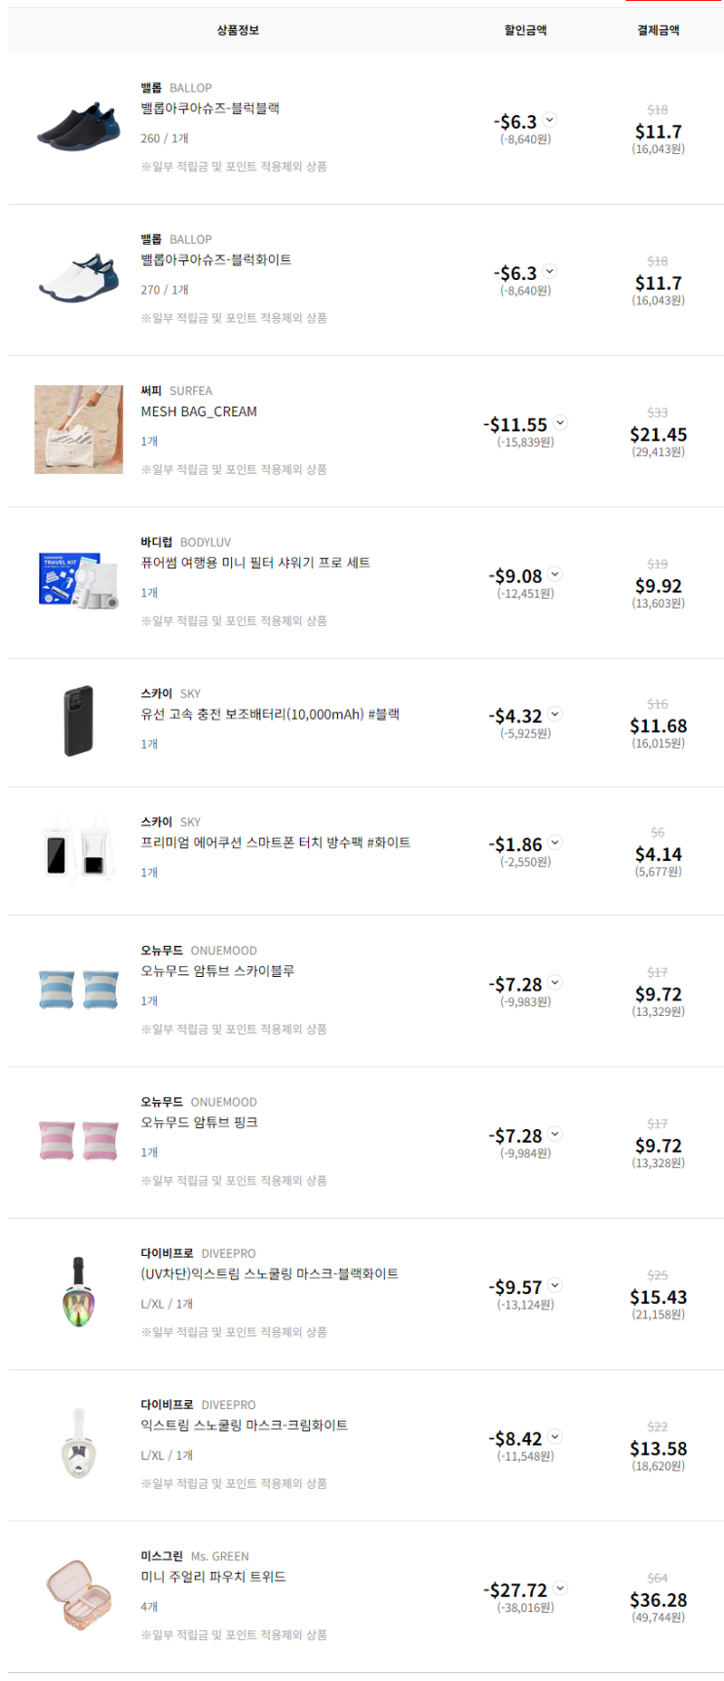This screenshot has width=724, height=1681.
Task: Open the MESH BAG_CREAM product name link
Action: coord(199,411)
